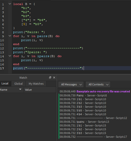This screenshot has height=141, width=131.
Task: Collapse the ipairs for-loop fold arrow
Action: click(x=10, y=56)
